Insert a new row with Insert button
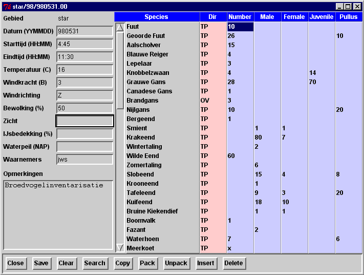 [206, 263]
